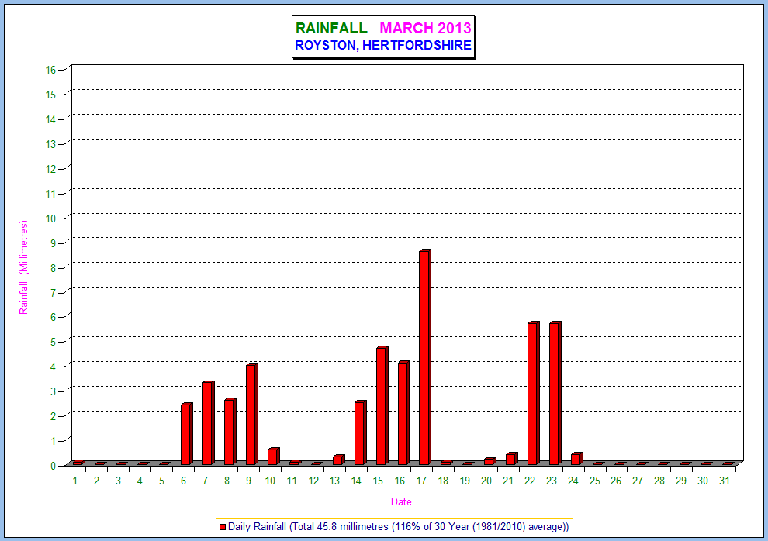Click y-axis value 0
The width and height of the screenshot is (768, 541).
(54, 466)
